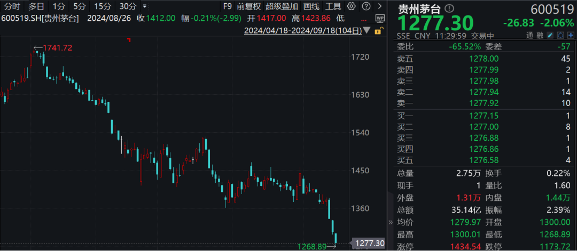
Task: Click 委比 value -65.52%
Action: (465, 46)
